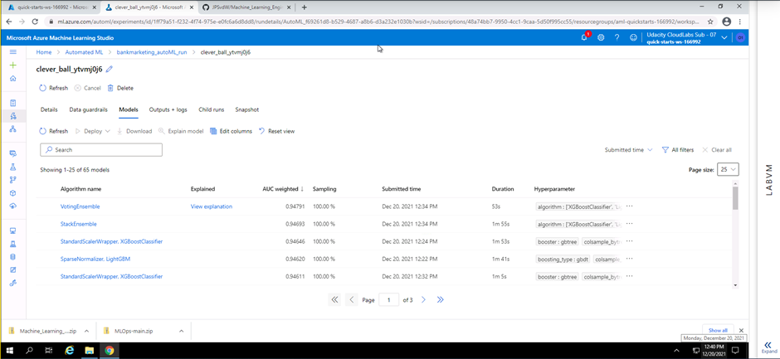Sort by AUC weighted column header
Image resolution: width=780 pixels, height=359 pixels.
tap(283, 189)
